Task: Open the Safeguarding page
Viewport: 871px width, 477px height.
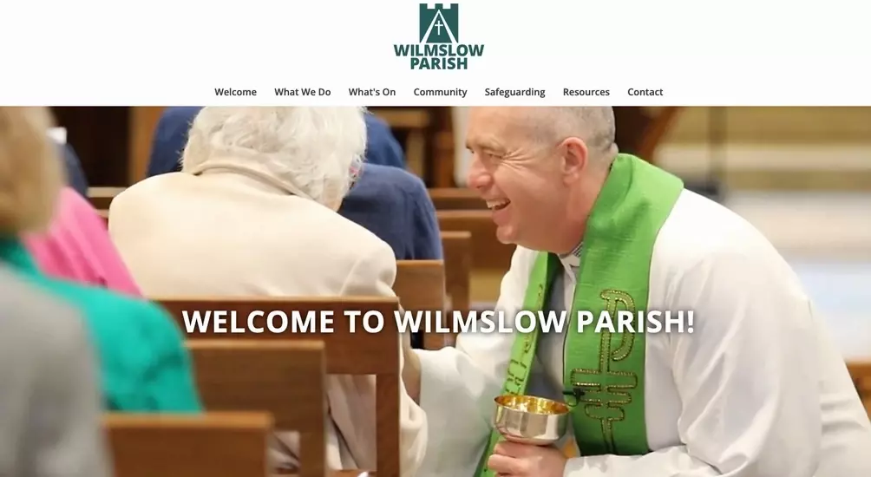Action: (x=515, y=92)
